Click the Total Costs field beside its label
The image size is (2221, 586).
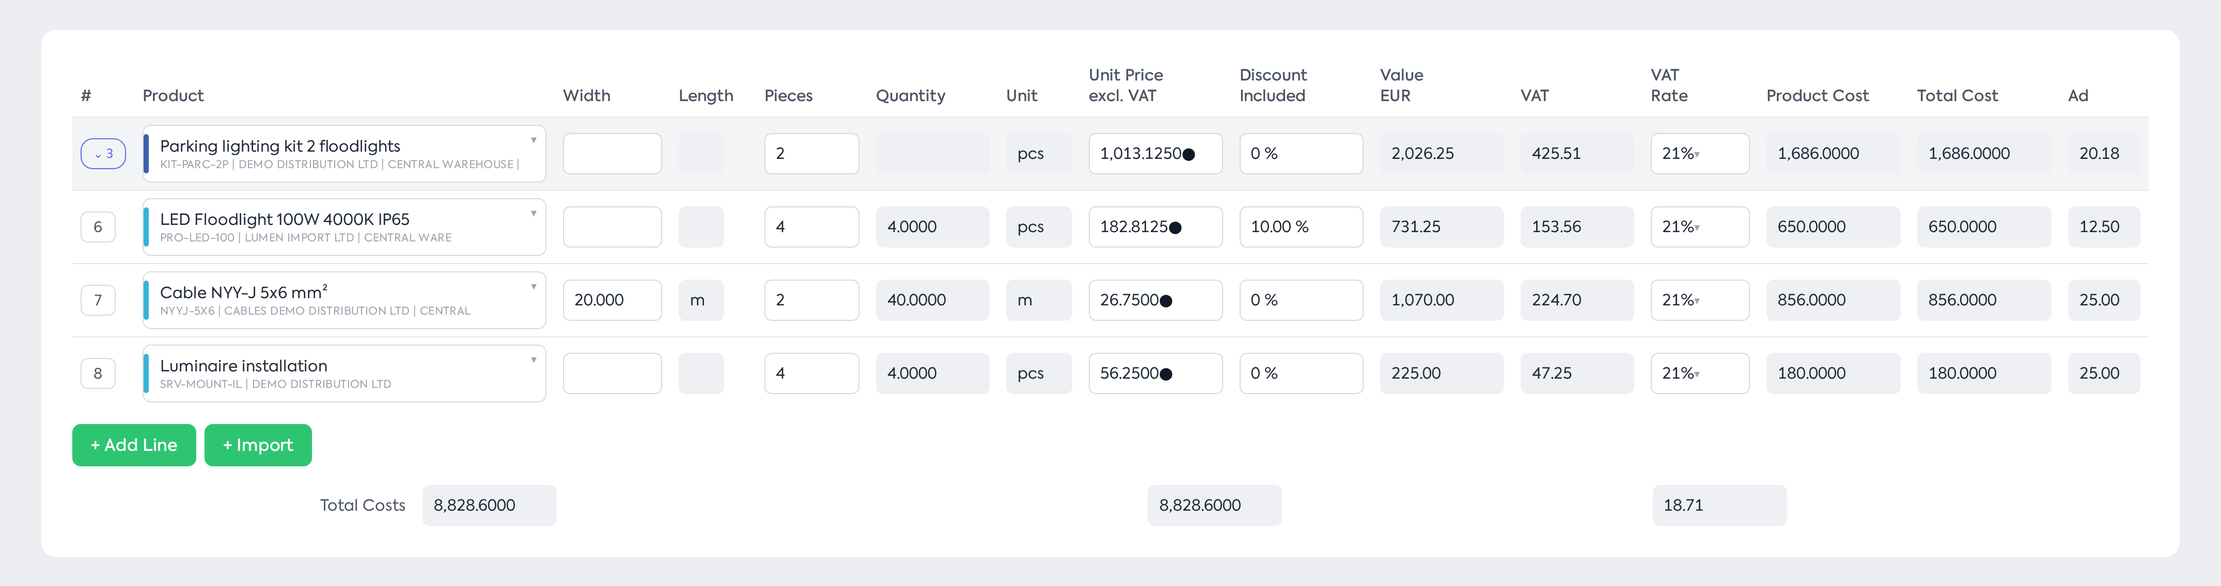pyautogui.click(x=489, y=506)
